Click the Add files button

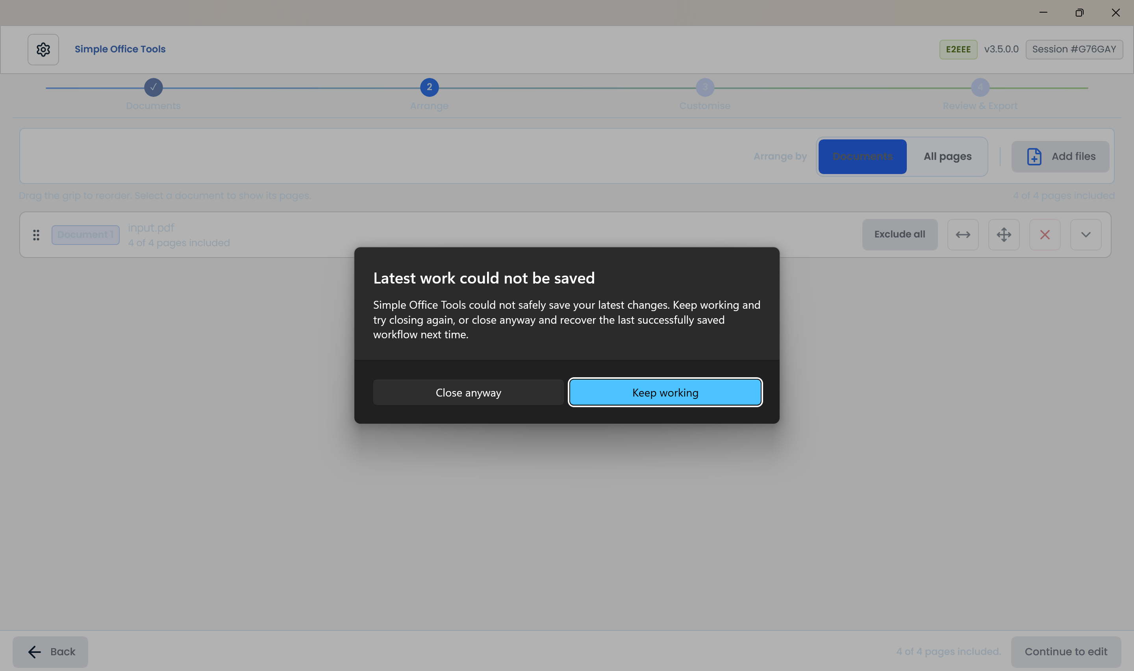1060,156
